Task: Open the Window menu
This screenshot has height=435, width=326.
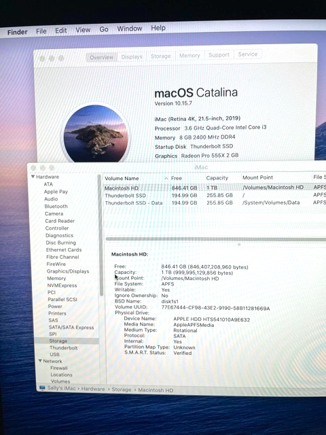Action: (130, 29)
